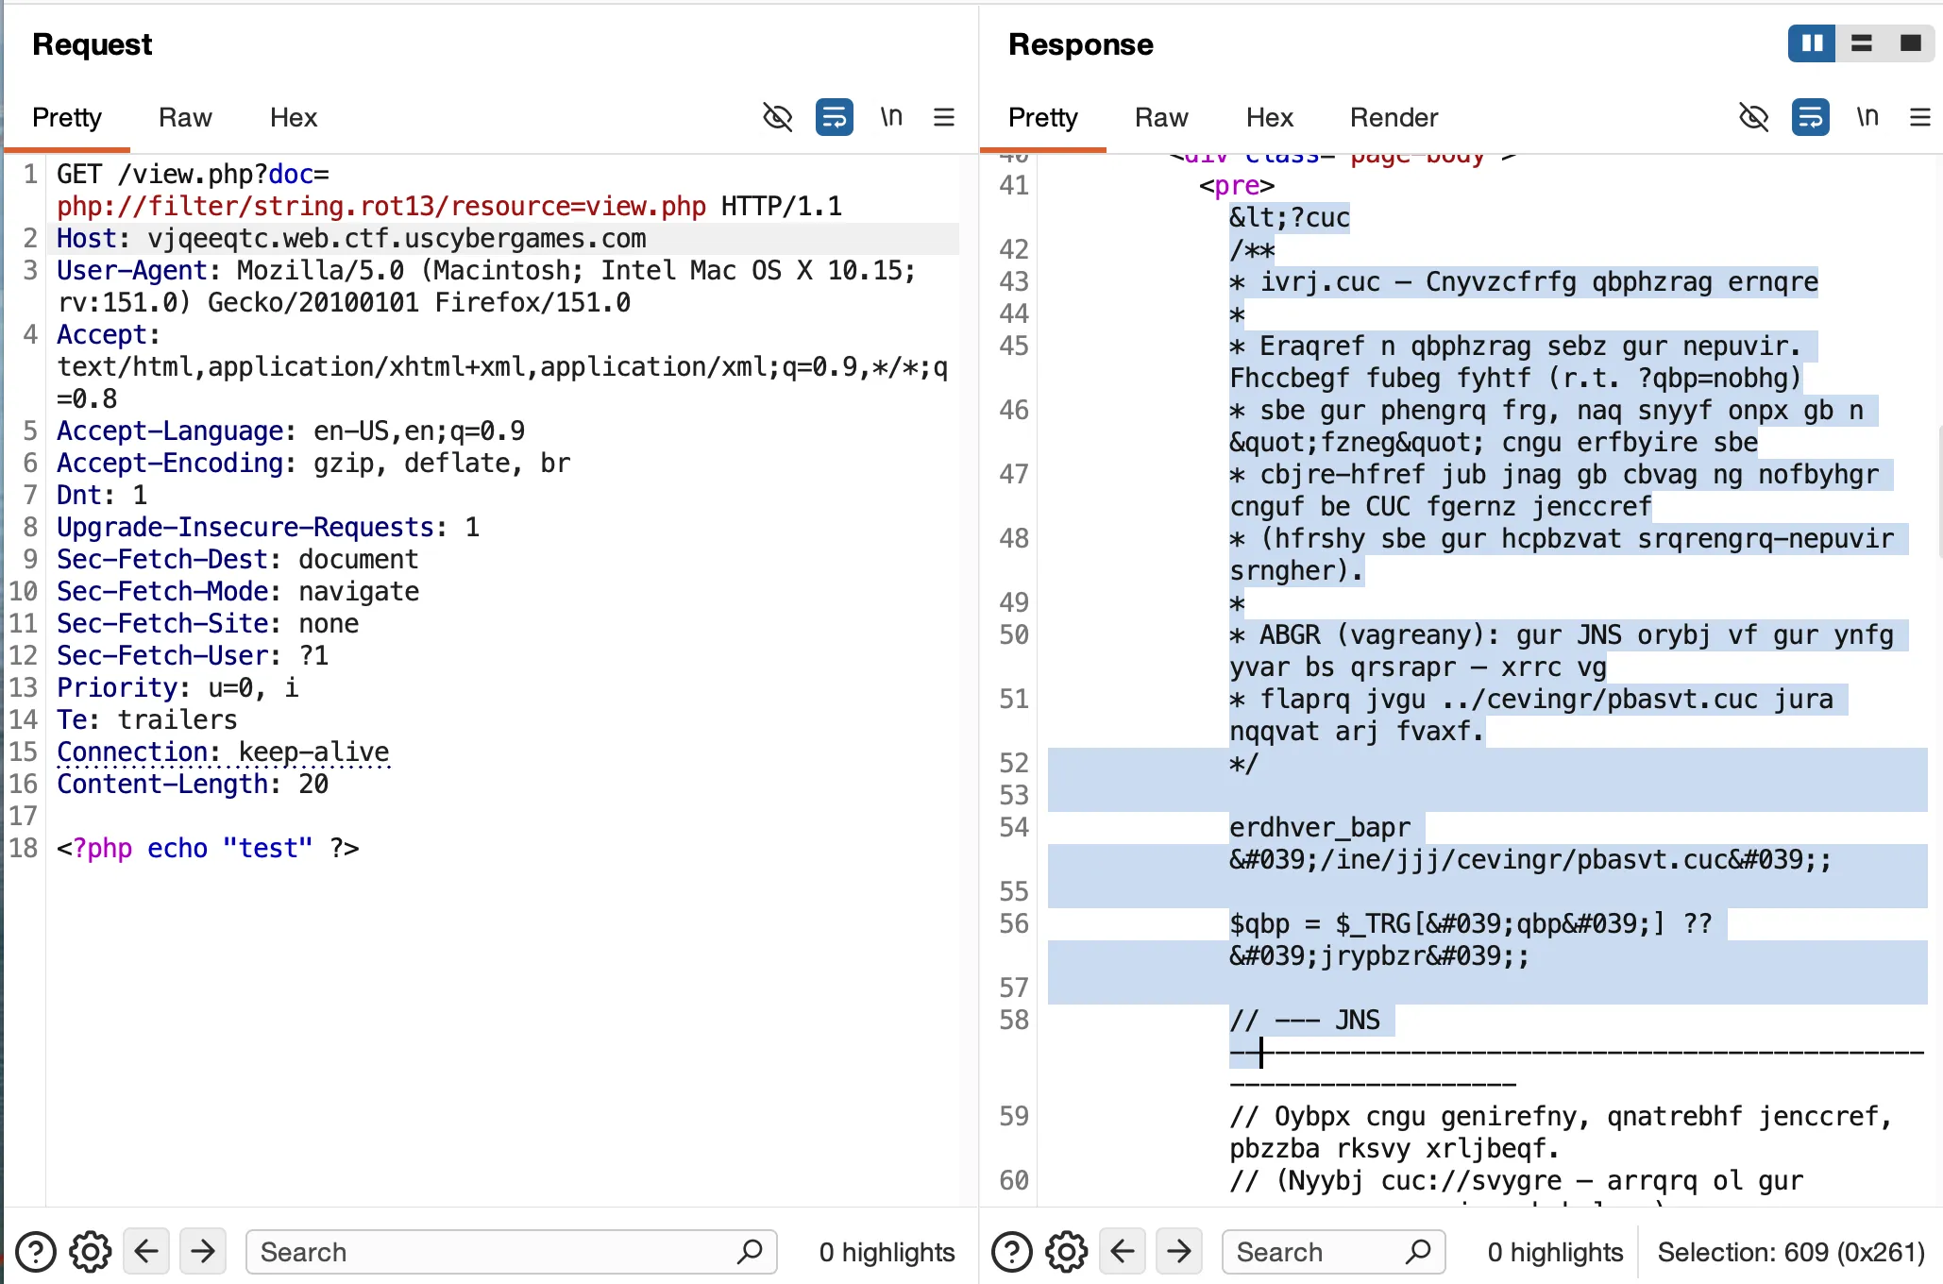Image resolution: width=1943 pixels, height=1284 pixels.
Task: Click the "$qbp = $_TRG" line in Response
Action: pos(1471,924)
